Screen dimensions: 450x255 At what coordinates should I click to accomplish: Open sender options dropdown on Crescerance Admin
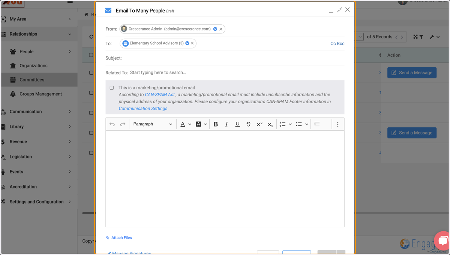[215, 29]
